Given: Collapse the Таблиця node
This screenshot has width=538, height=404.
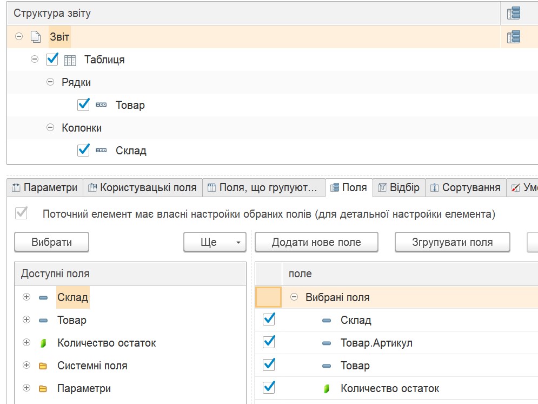Looking at the screenshot, I should (35, 59).
